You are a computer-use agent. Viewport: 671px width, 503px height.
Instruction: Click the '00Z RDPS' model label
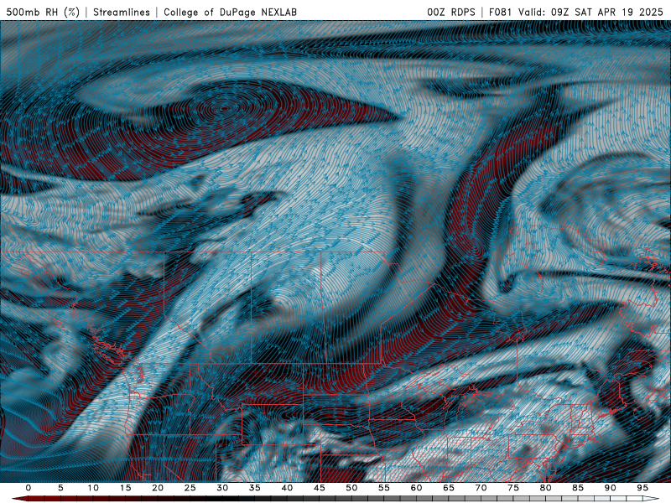pyautogui.click(x=451, y=12)
